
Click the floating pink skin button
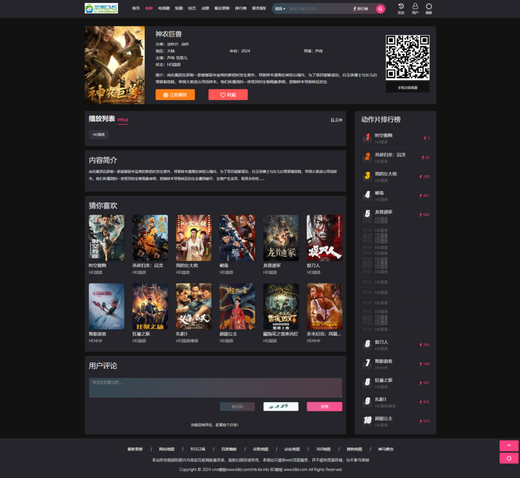pos(509,458)
